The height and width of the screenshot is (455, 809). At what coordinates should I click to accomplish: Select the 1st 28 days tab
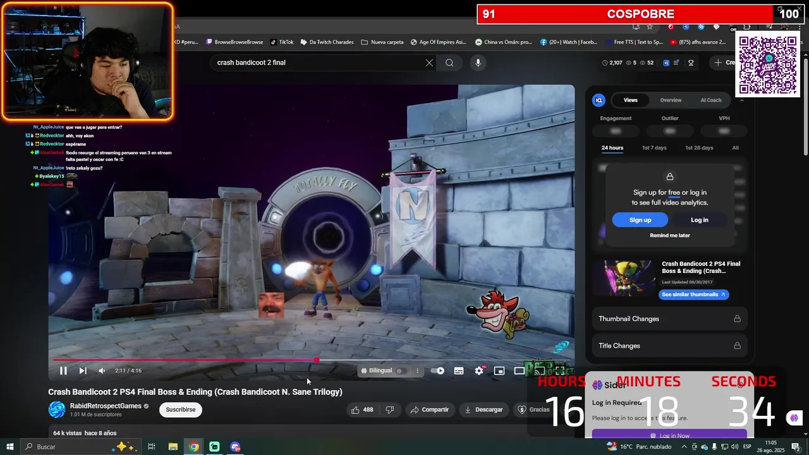(699, 148)
